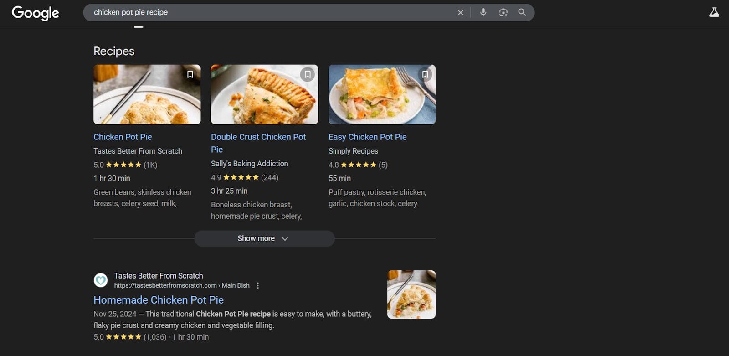Image resolution: width=729 pixels, height=356 pixels.
Task: Start a voice search with the microphone icon
Action: [x=483, y=12]
